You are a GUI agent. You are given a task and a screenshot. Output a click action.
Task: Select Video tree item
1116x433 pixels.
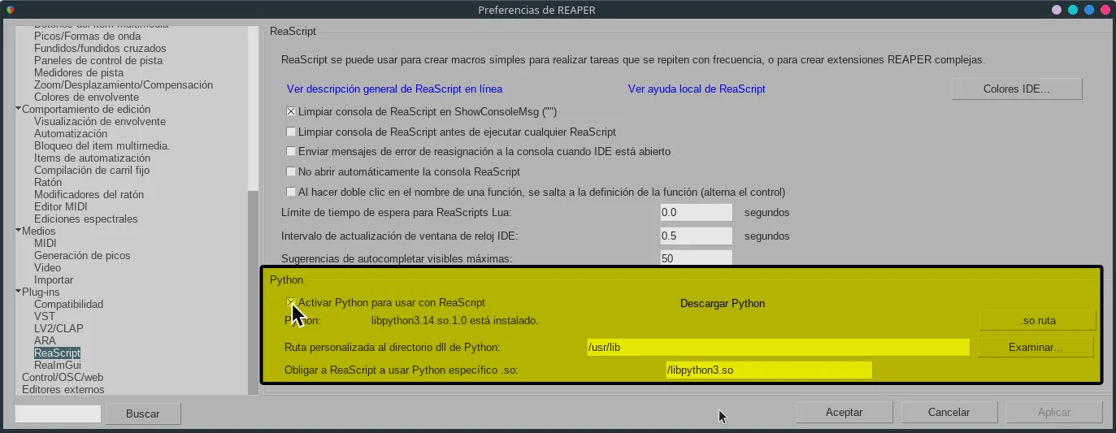pos(47,268)
